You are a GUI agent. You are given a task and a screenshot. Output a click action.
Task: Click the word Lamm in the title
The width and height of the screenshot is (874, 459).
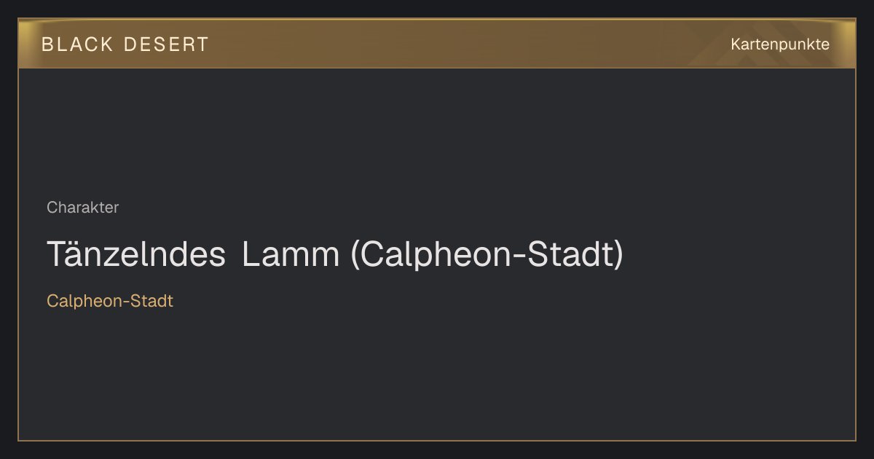[x=291, y=255]
